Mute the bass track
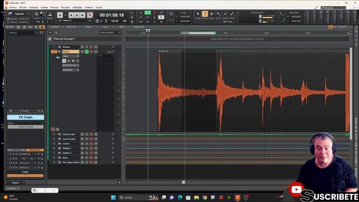The width and height of the screenshot is (359, 202). [x=82, y=158]
